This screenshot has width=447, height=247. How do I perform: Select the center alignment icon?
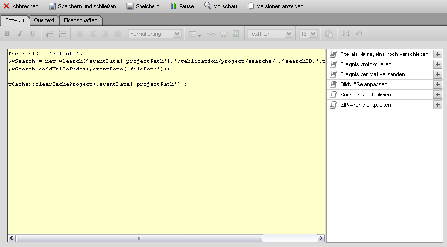coord(92,34)
